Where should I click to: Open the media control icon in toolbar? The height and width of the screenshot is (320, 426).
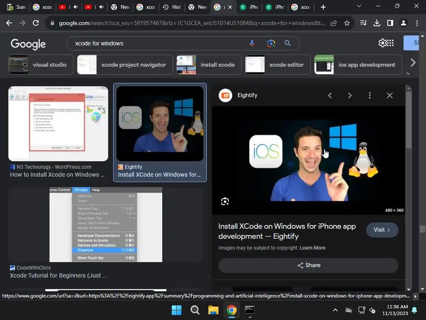coord(363,23)
